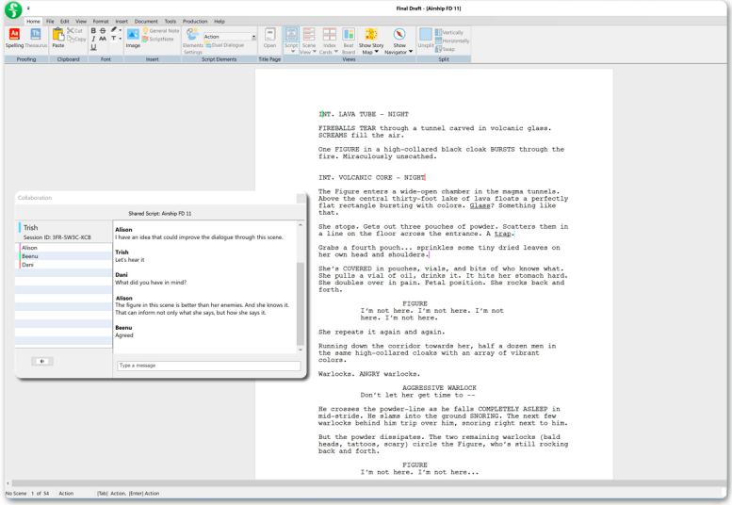This screenshot has height=505, width=732.
Task: Toggle bold formatting
Action: pos(93,31)
